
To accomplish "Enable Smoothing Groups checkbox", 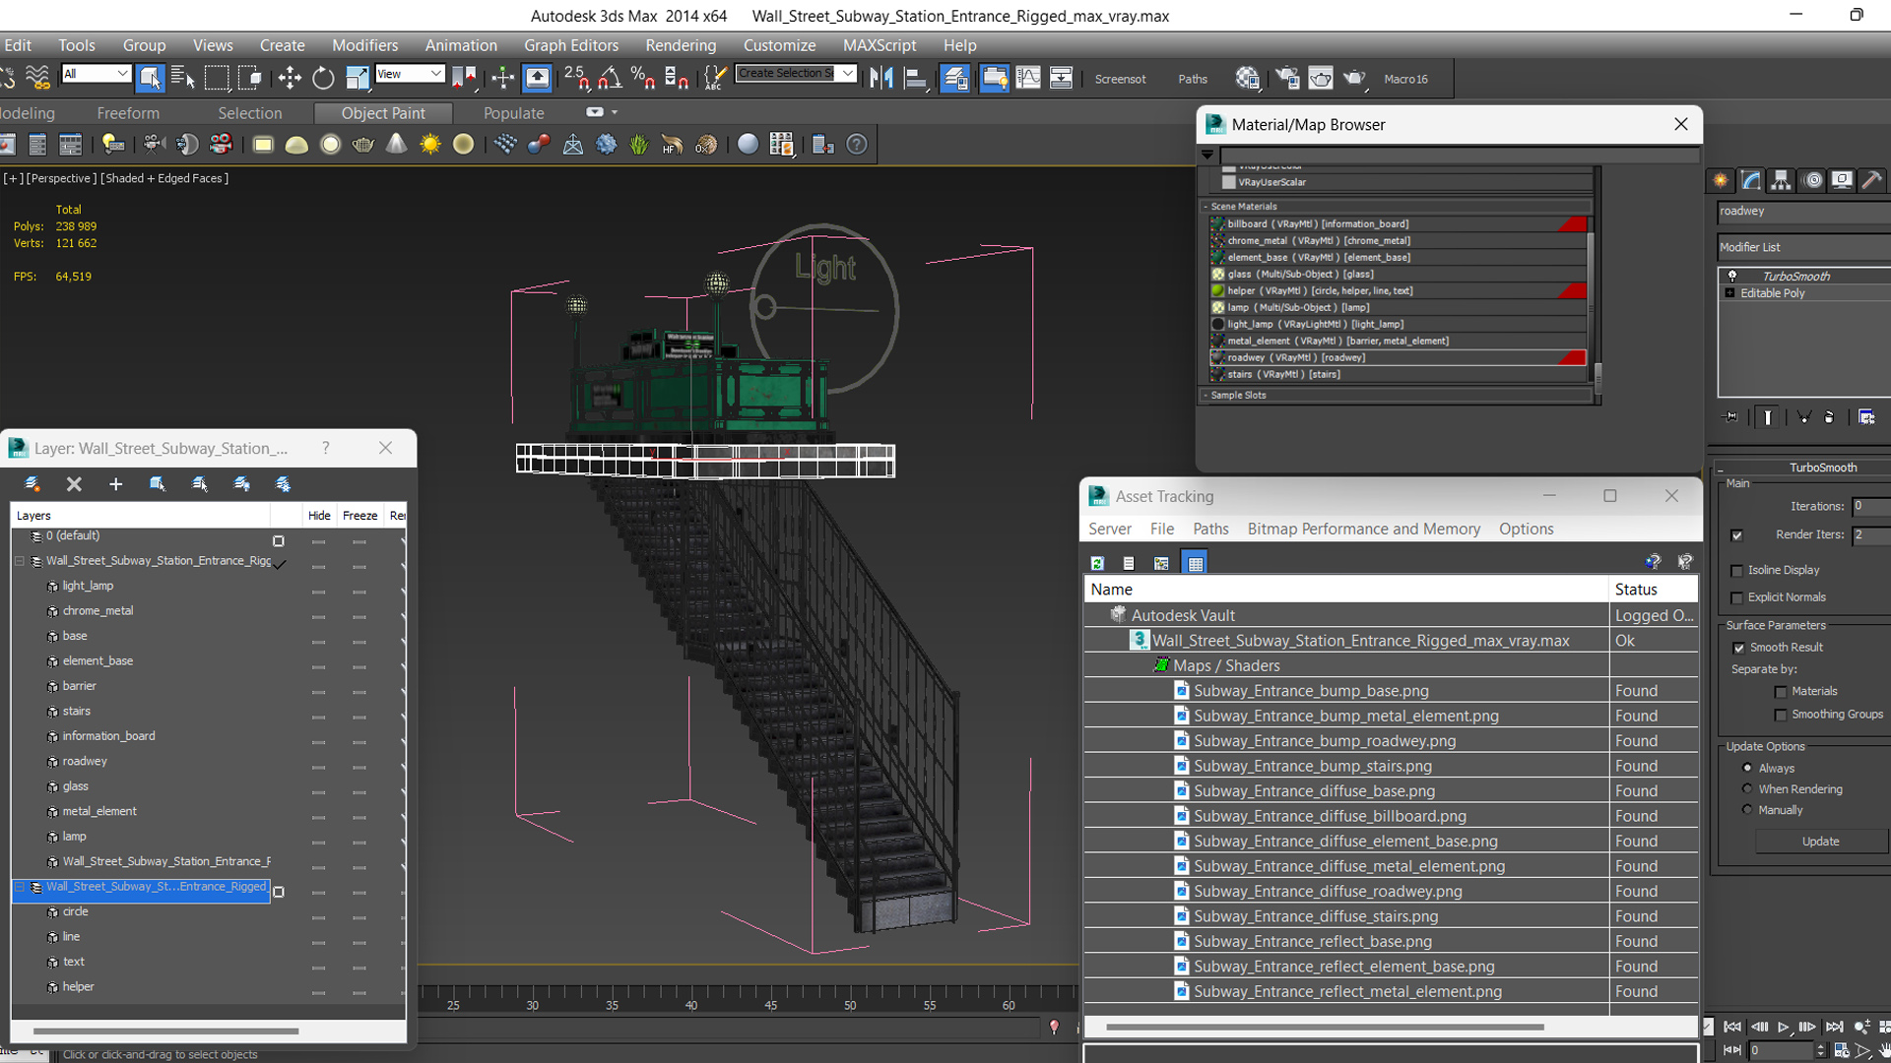I will pos(1781,716).
